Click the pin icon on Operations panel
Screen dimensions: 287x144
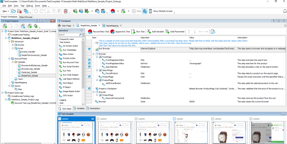click(x=82, y=30)
